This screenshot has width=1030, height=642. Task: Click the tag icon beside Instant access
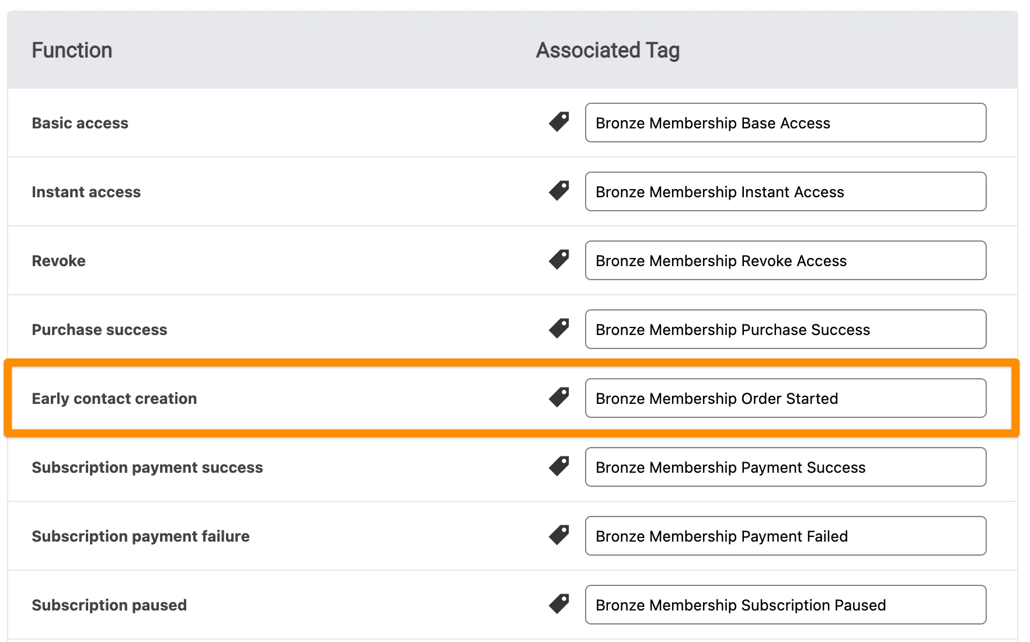(559, 191)
